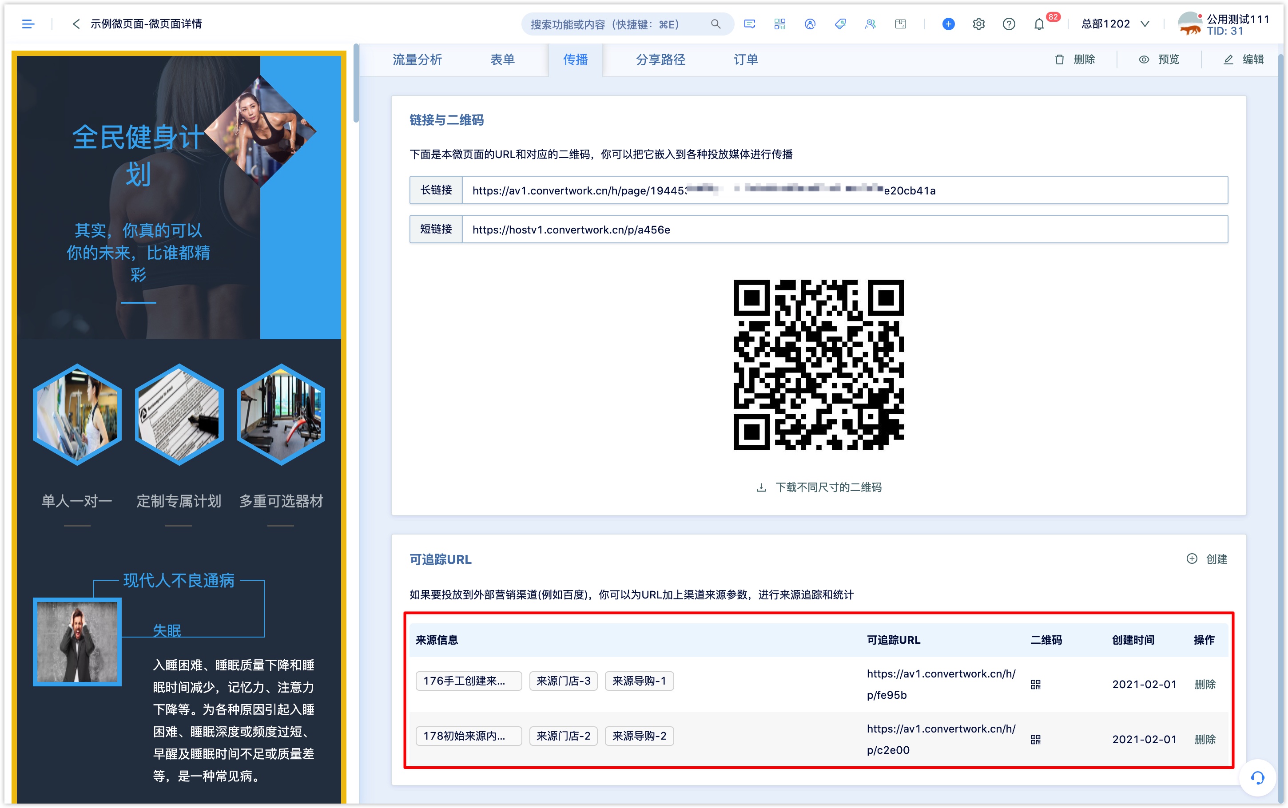
Task: Click the 来源导购-2 tag
Action: pos(639,736)
